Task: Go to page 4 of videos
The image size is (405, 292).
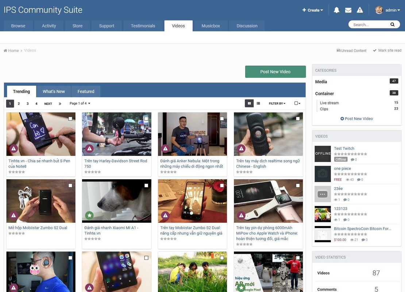Action: pyautogui.click(x=36, y=104)
